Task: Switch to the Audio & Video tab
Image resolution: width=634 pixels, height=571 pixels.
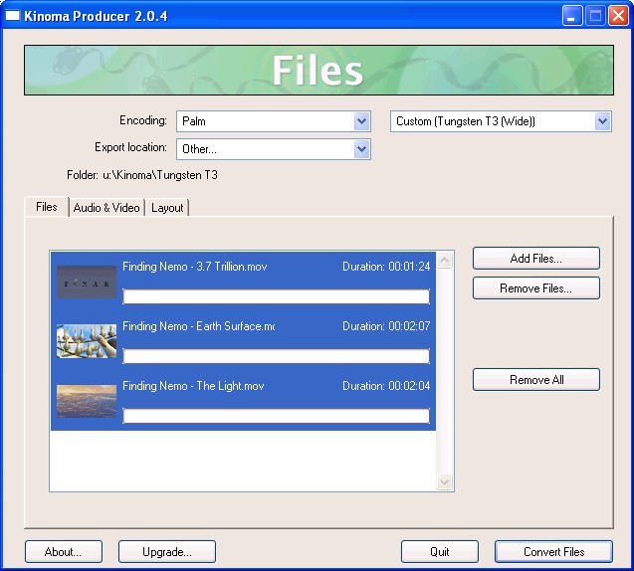Action: click(x=106, y=208)
